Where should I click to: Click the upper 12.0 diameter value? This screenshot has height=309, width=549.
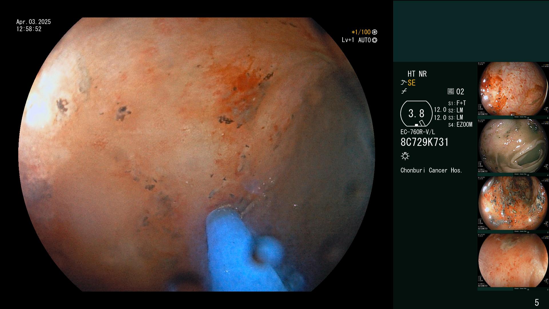pos(440,110)
